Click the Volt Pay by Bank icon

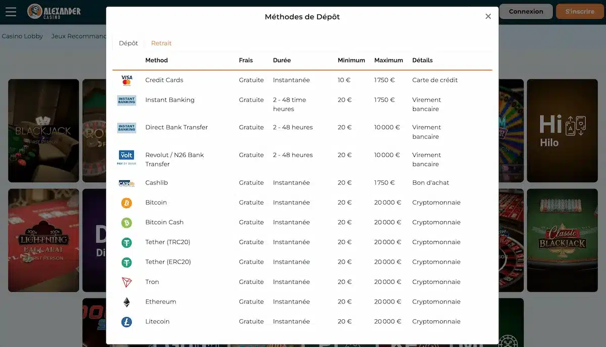coord(126,158)
